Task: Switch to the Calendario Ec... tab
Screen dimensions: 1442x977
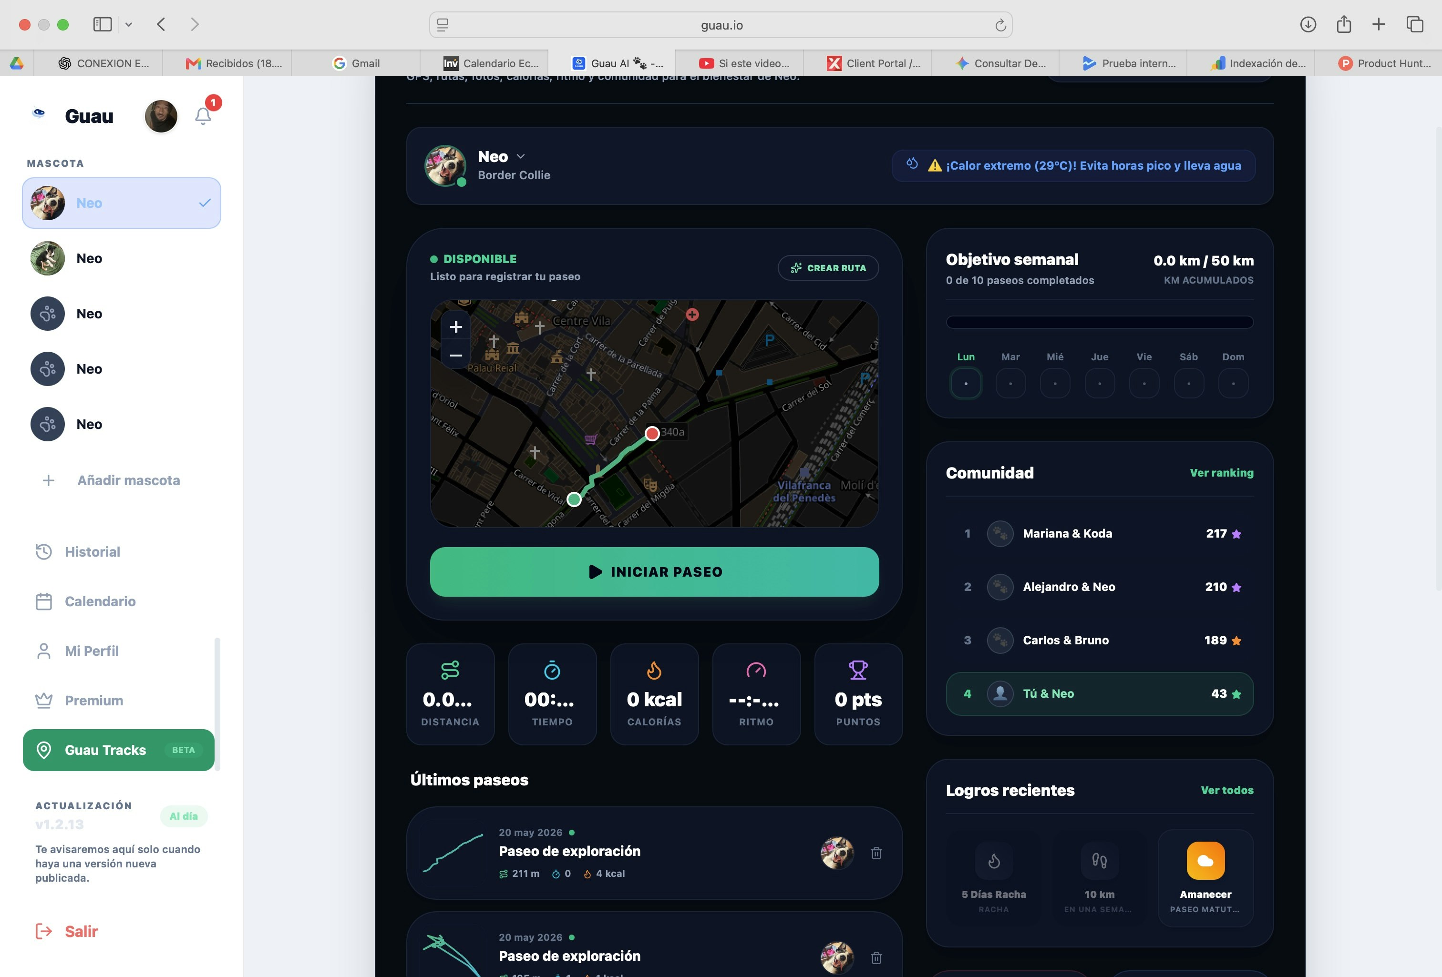Action: 484,63
